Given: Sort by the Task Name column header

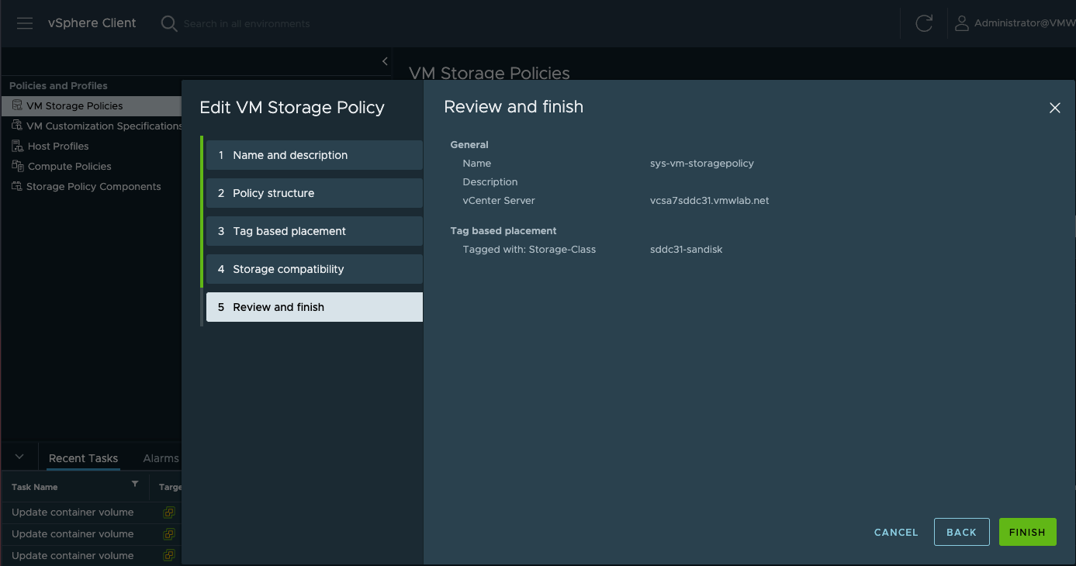Looking at the screenshot, I should (35, 487).
